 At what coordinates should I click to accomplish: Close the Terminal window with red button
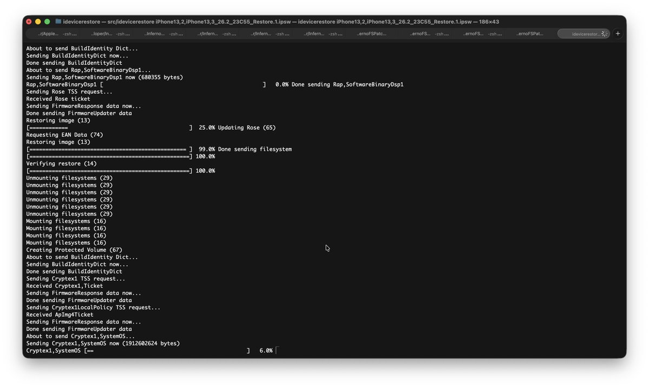29,22
